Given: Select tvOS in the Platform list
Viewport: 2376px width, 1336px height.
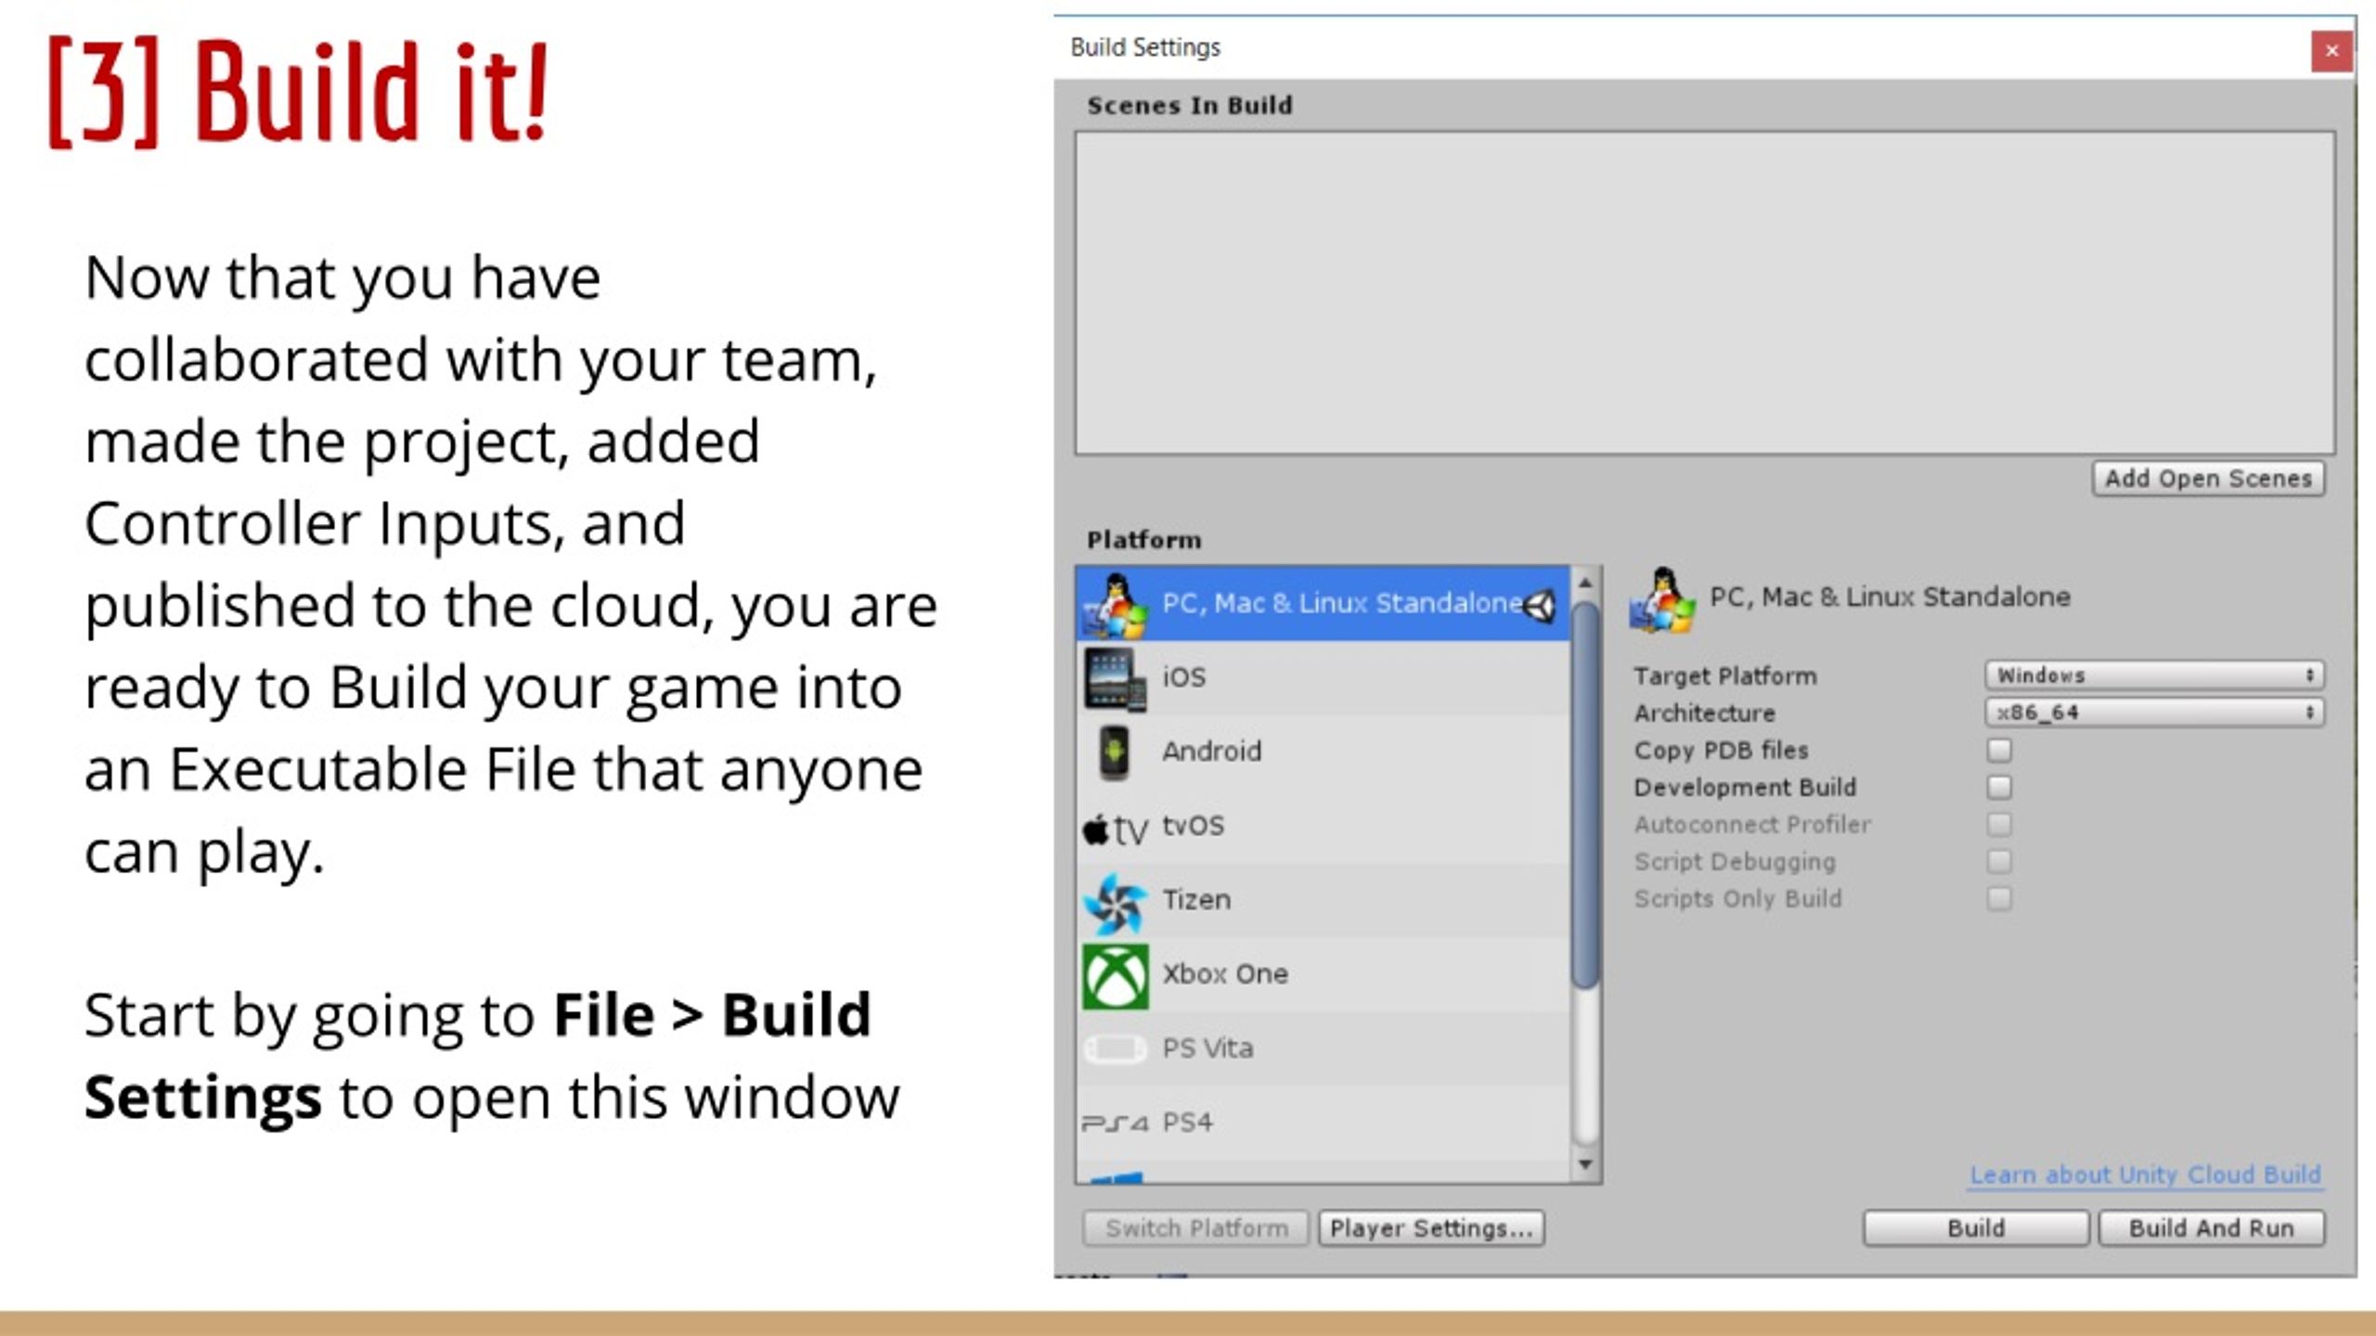Looking at the screenshot, I should coord(1323,826).
